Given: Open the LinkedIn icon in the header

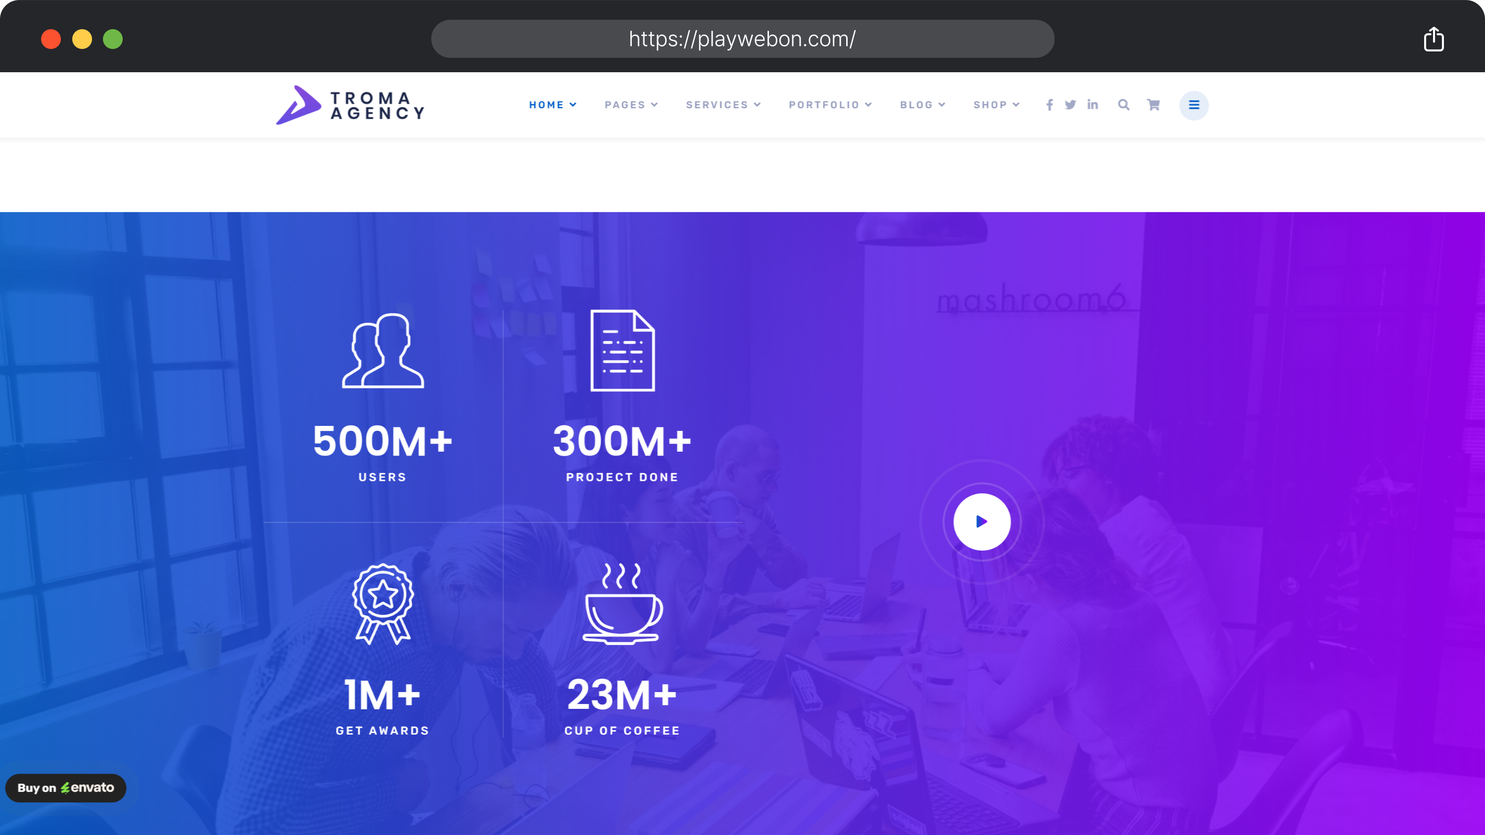Looking at the screenshot, I should coord(1093,104).
